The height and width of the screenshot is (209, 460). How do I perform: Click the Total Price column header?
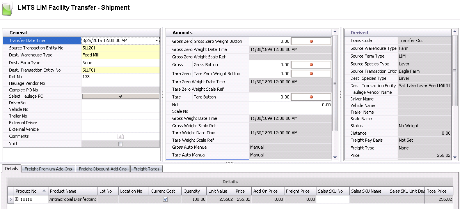pos(439,191)
